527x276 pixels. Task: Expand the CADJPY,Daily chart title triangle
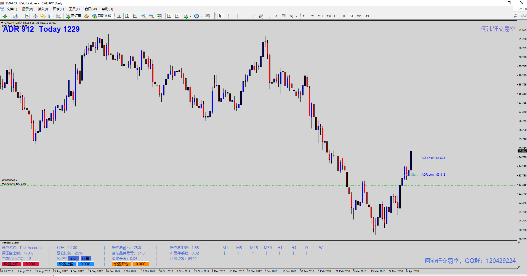pyautogui.click(x=2, y=23)
